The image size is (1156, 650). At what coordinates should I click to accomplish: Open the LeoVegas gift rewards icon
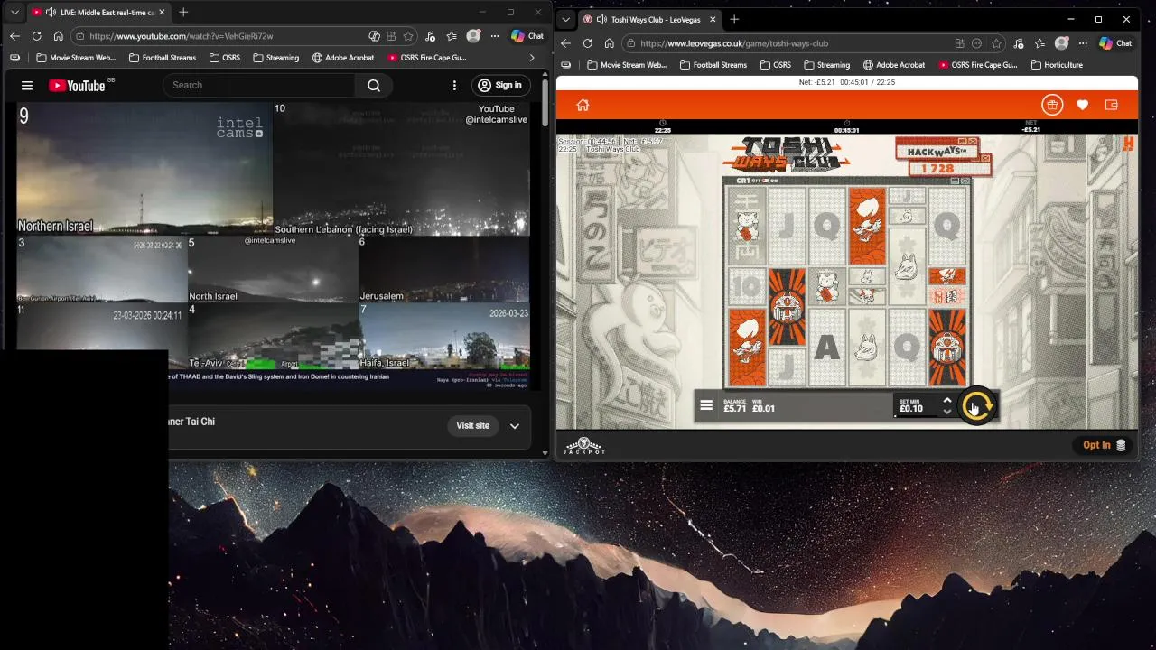pos(1052,105)
